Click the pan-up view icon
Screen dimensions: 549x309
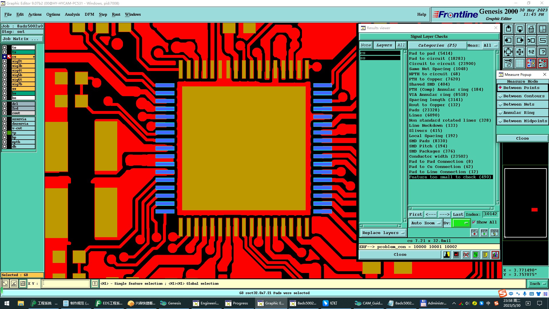coord(508,29)
